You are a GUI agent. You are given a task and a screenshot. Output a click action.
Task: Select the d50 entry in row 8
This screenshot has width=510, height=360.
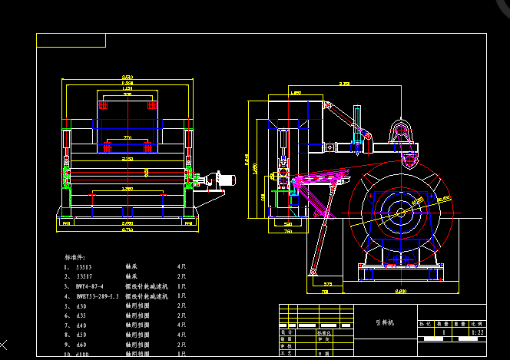pos(81,335)
